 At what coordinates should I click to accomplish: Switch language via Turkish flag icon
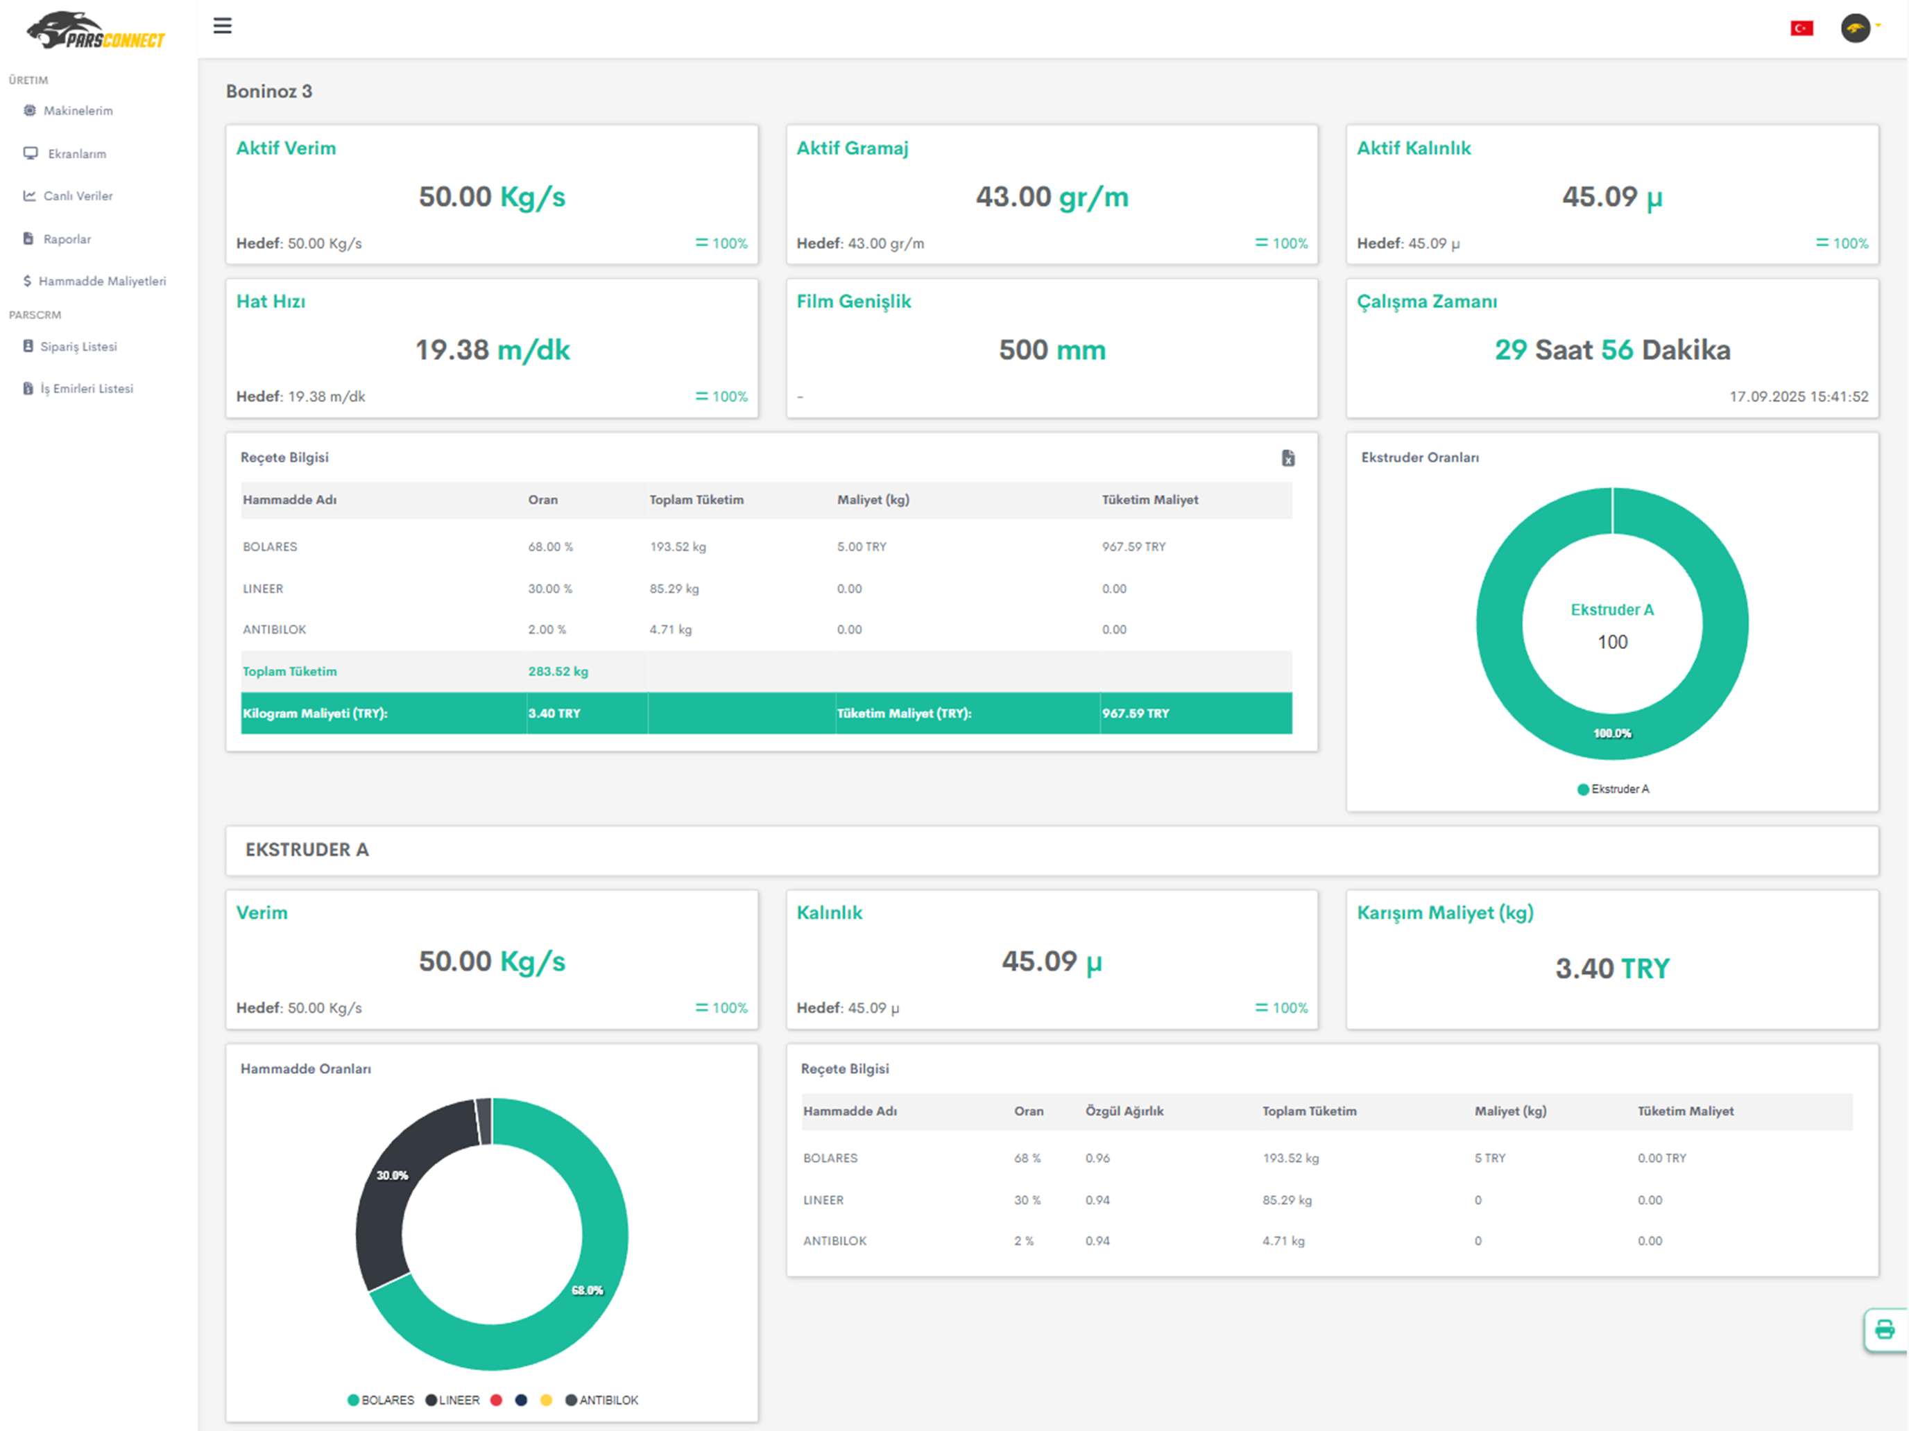pyautogui.click(x=1801, y=28)
